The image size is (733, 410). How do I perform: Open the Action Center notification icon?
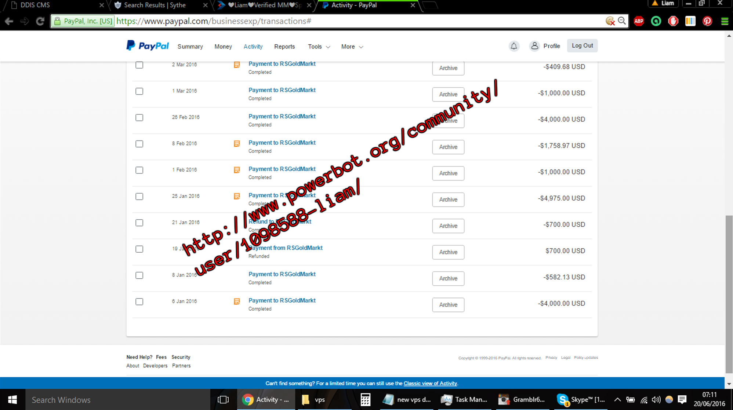point(682,400)
